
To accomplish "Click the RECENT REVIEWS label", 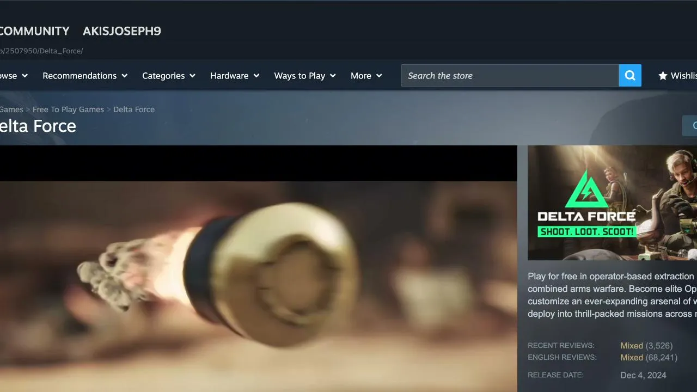I will click(561, 346).
